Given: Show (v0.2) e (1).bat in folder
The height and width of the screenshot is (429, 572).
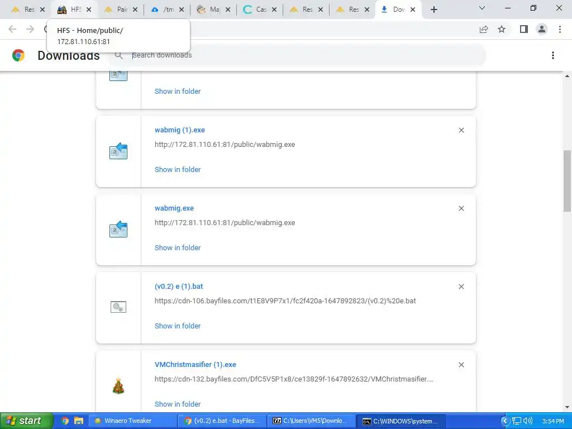Looking at the screenshot, I should [178, 326].
